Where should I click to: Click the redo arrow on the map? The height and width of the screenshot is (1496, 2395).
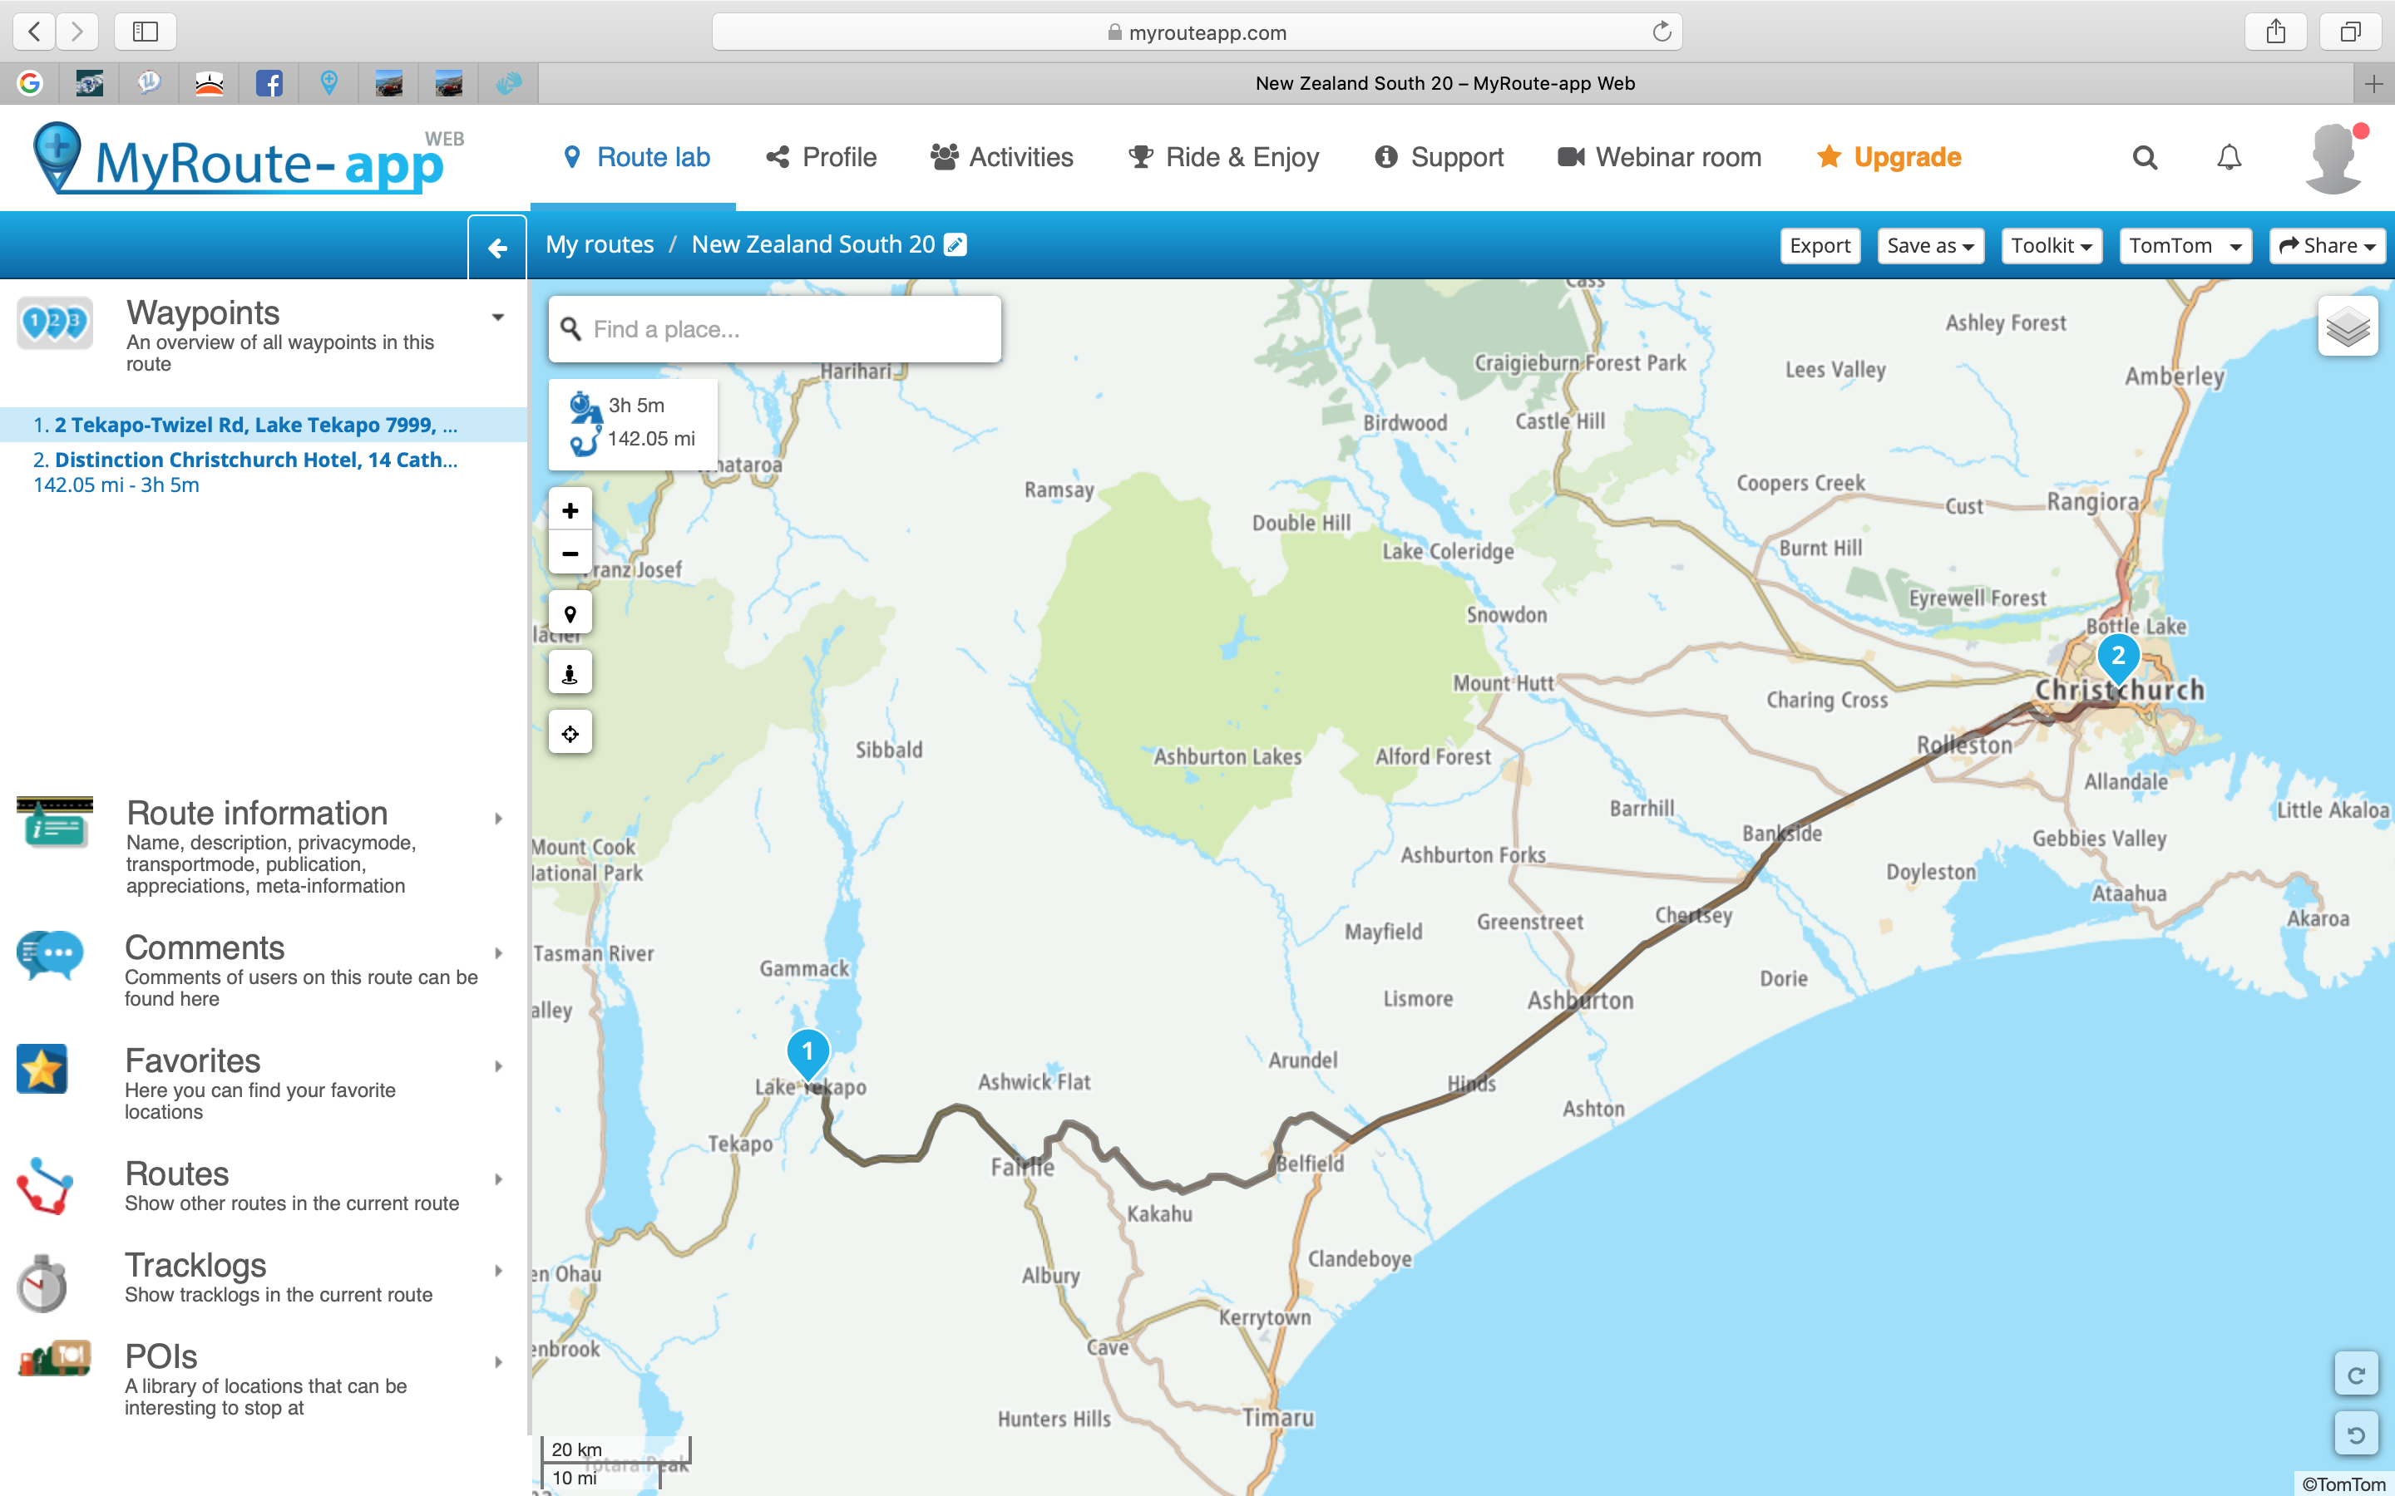click(x=2357, y=1375)
